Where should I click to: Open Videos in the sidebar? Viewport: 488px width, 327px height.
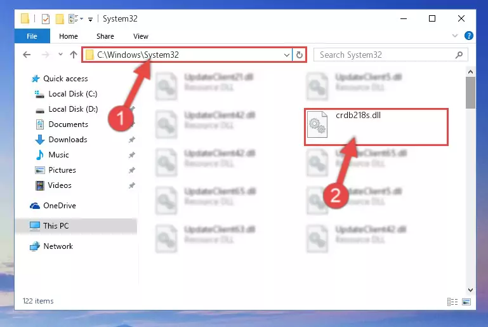point(60,185)
